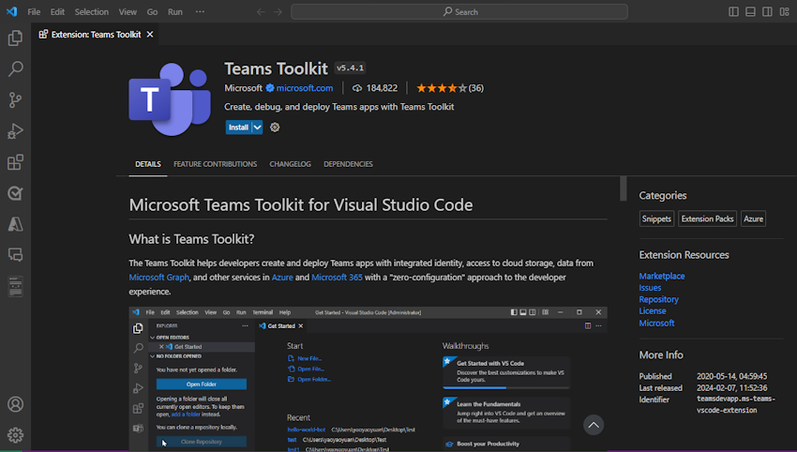
Task: Expand the Install button dropdown arrow
Action: coord(258,128)
